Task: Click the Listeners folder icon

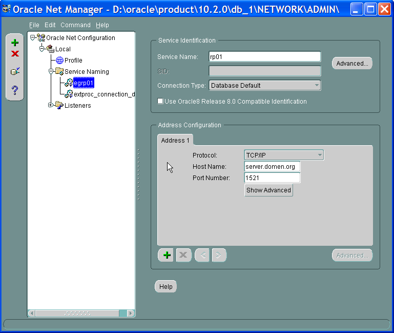Action: point(59,105)
